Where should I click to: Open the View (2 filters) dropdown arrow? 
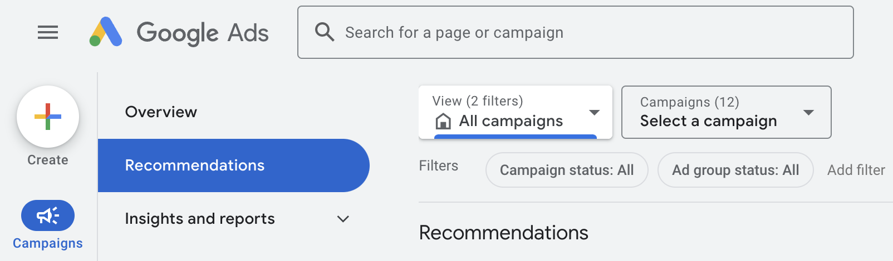[x=595, y=112]
